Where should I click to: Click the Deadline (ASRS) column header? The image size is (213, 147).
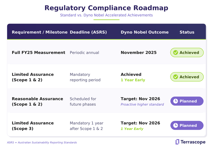88,32
